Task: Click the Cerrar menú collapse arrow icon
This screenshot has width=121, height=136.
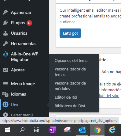Action: 5,115
